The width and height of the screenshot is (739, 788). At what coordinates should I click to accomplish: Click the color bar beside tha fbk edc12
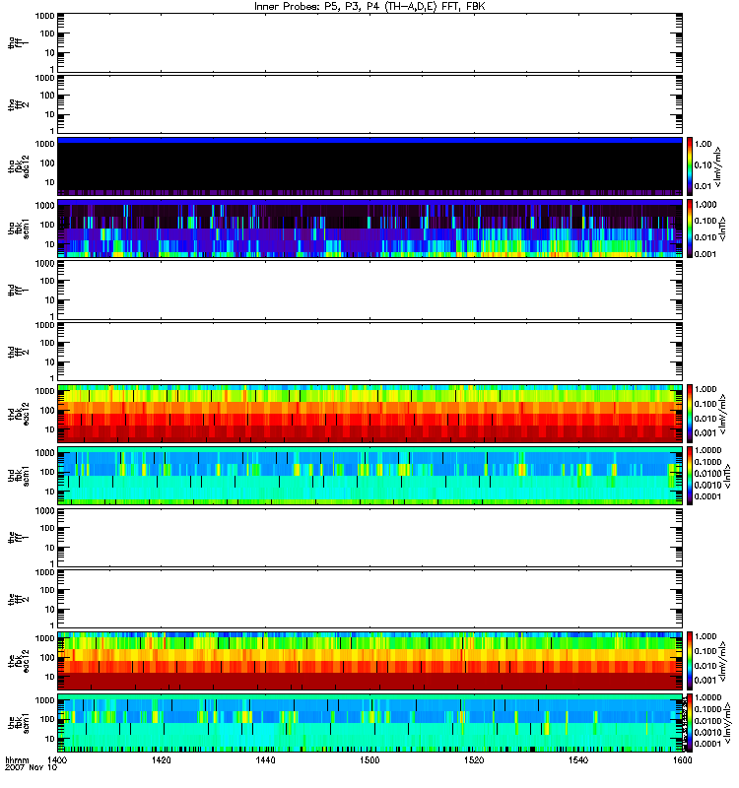(x=690, y=166)
